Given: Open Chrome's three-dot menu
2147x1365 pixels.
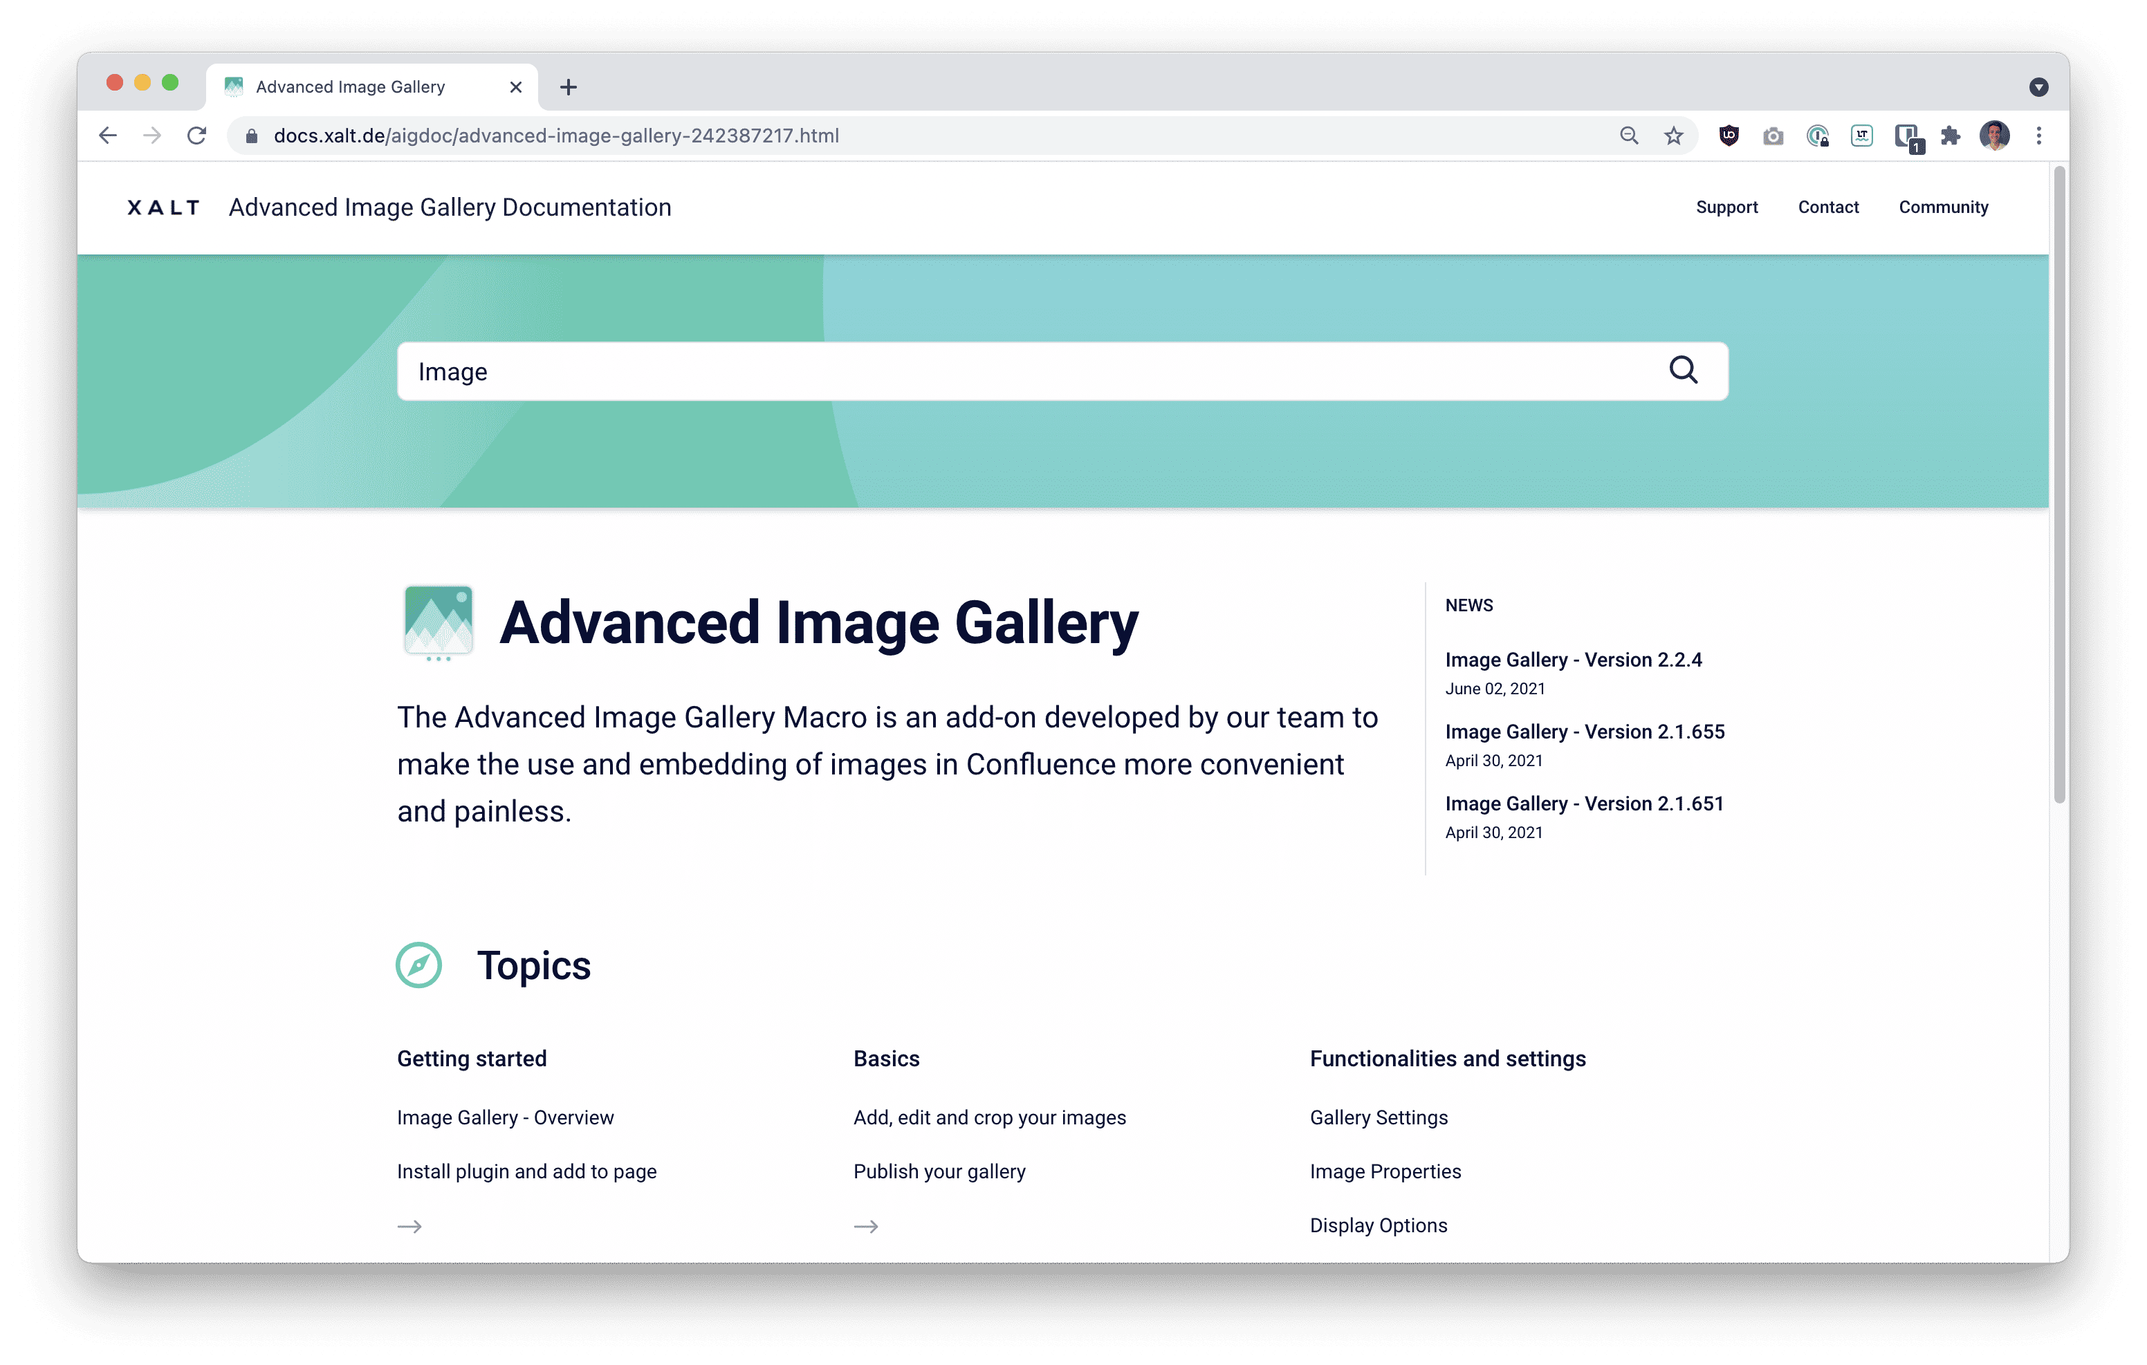Looking at the screenshot, I should tap(2039, 136).
